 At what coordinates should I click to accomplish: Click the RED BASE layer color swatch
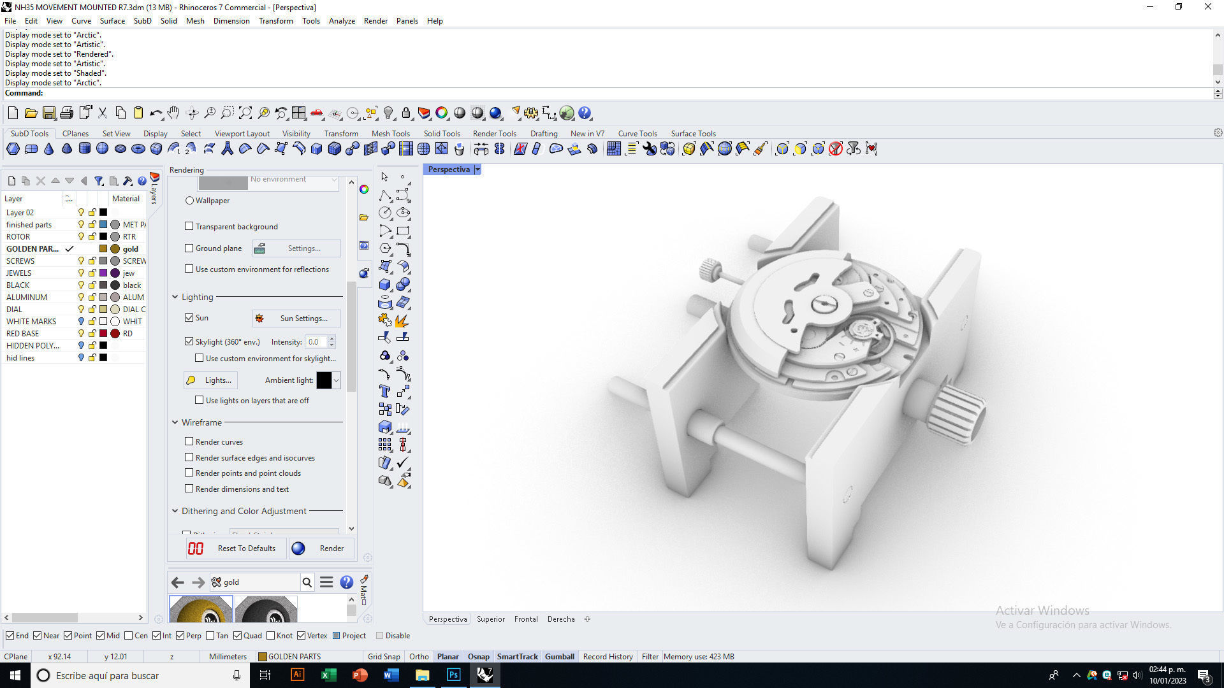point(103,334)
